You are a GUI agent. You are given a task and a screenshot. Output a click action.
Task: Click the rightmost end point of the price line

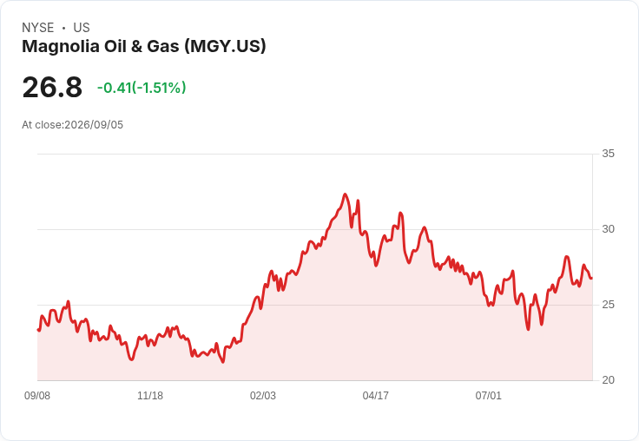[592, 278]
